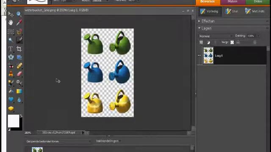Screen dimensions: 271x152
Task: Open Effecten panel options menu icon
Action: [x=267, y=21]
